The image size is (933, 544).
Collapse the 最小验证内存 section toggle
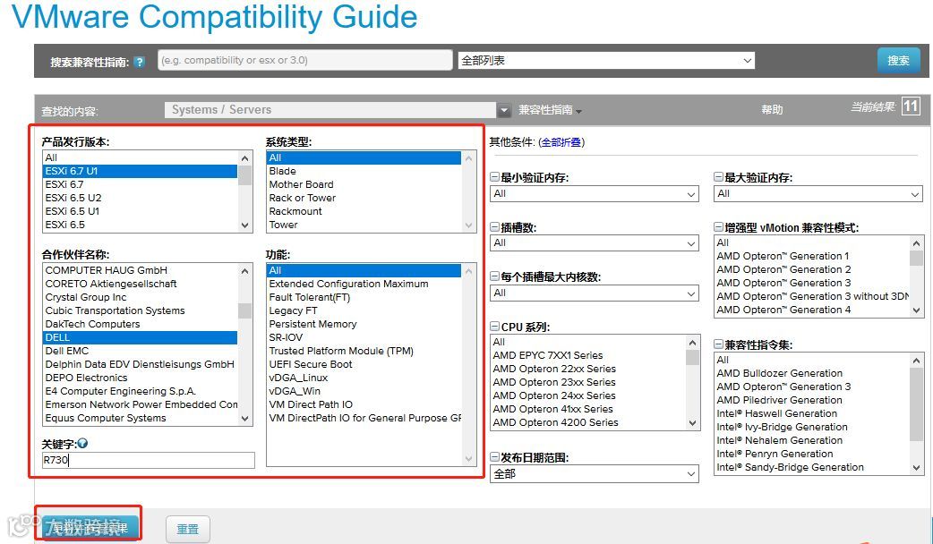[494, 177]
